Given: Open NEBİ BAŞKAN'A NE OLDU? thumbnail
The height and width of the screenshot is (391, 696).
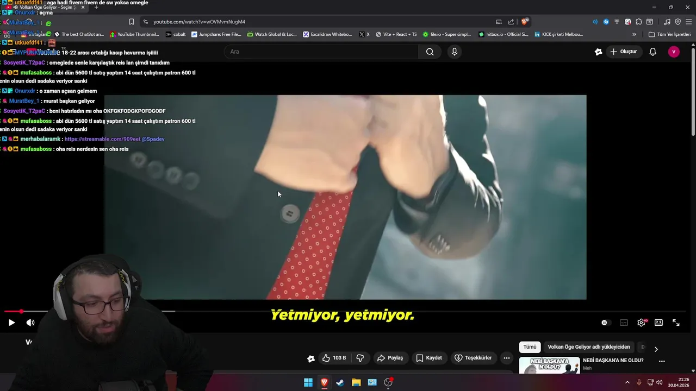Looking at the screenshot, I should pos(549,365).
